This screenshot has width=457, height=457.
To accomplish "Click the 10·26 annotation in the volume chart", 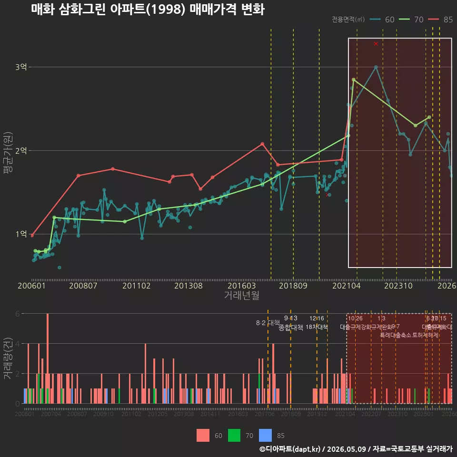I will coord(355,318).
